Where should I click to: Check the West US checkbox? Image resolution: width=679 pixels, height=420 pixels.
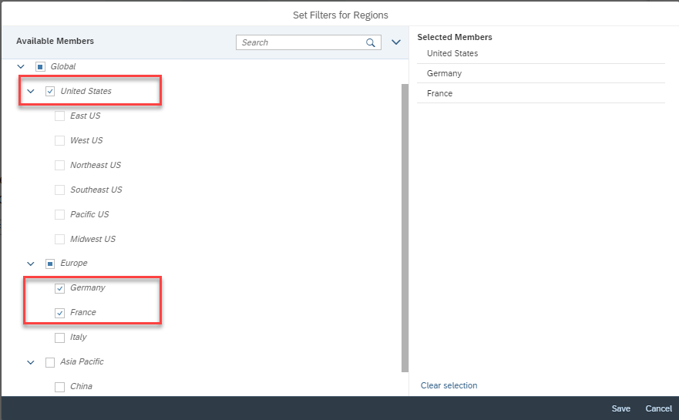60,141
